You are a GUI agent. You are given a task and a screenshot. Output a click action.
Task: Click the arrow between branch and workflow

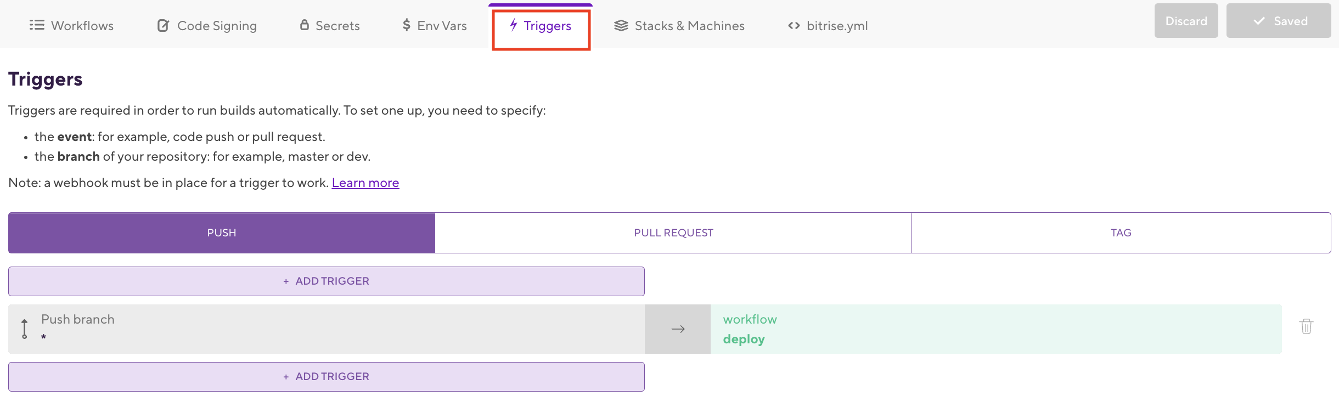point(678,329)
